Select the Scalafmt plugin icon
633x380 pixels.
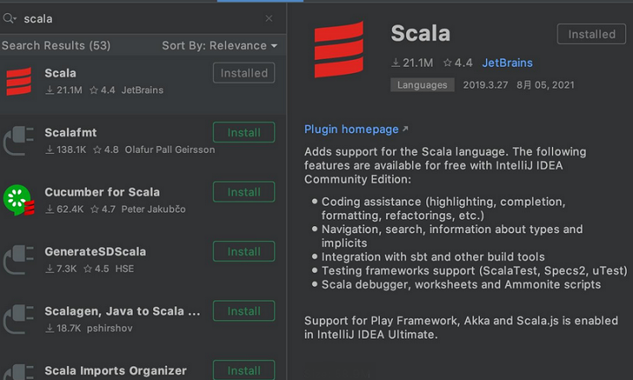18,141
